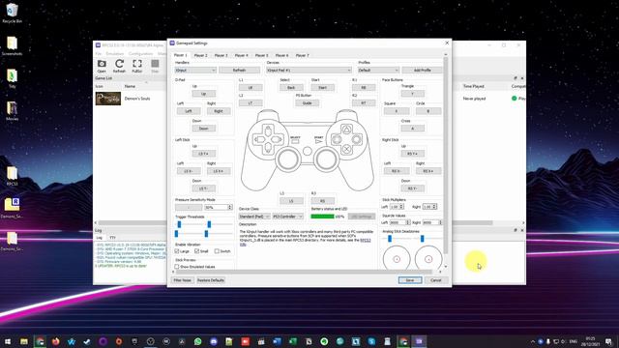Click the PS Button Guide mapping button
This screenshot has width=619, height=348.
[x=307, y=103]
